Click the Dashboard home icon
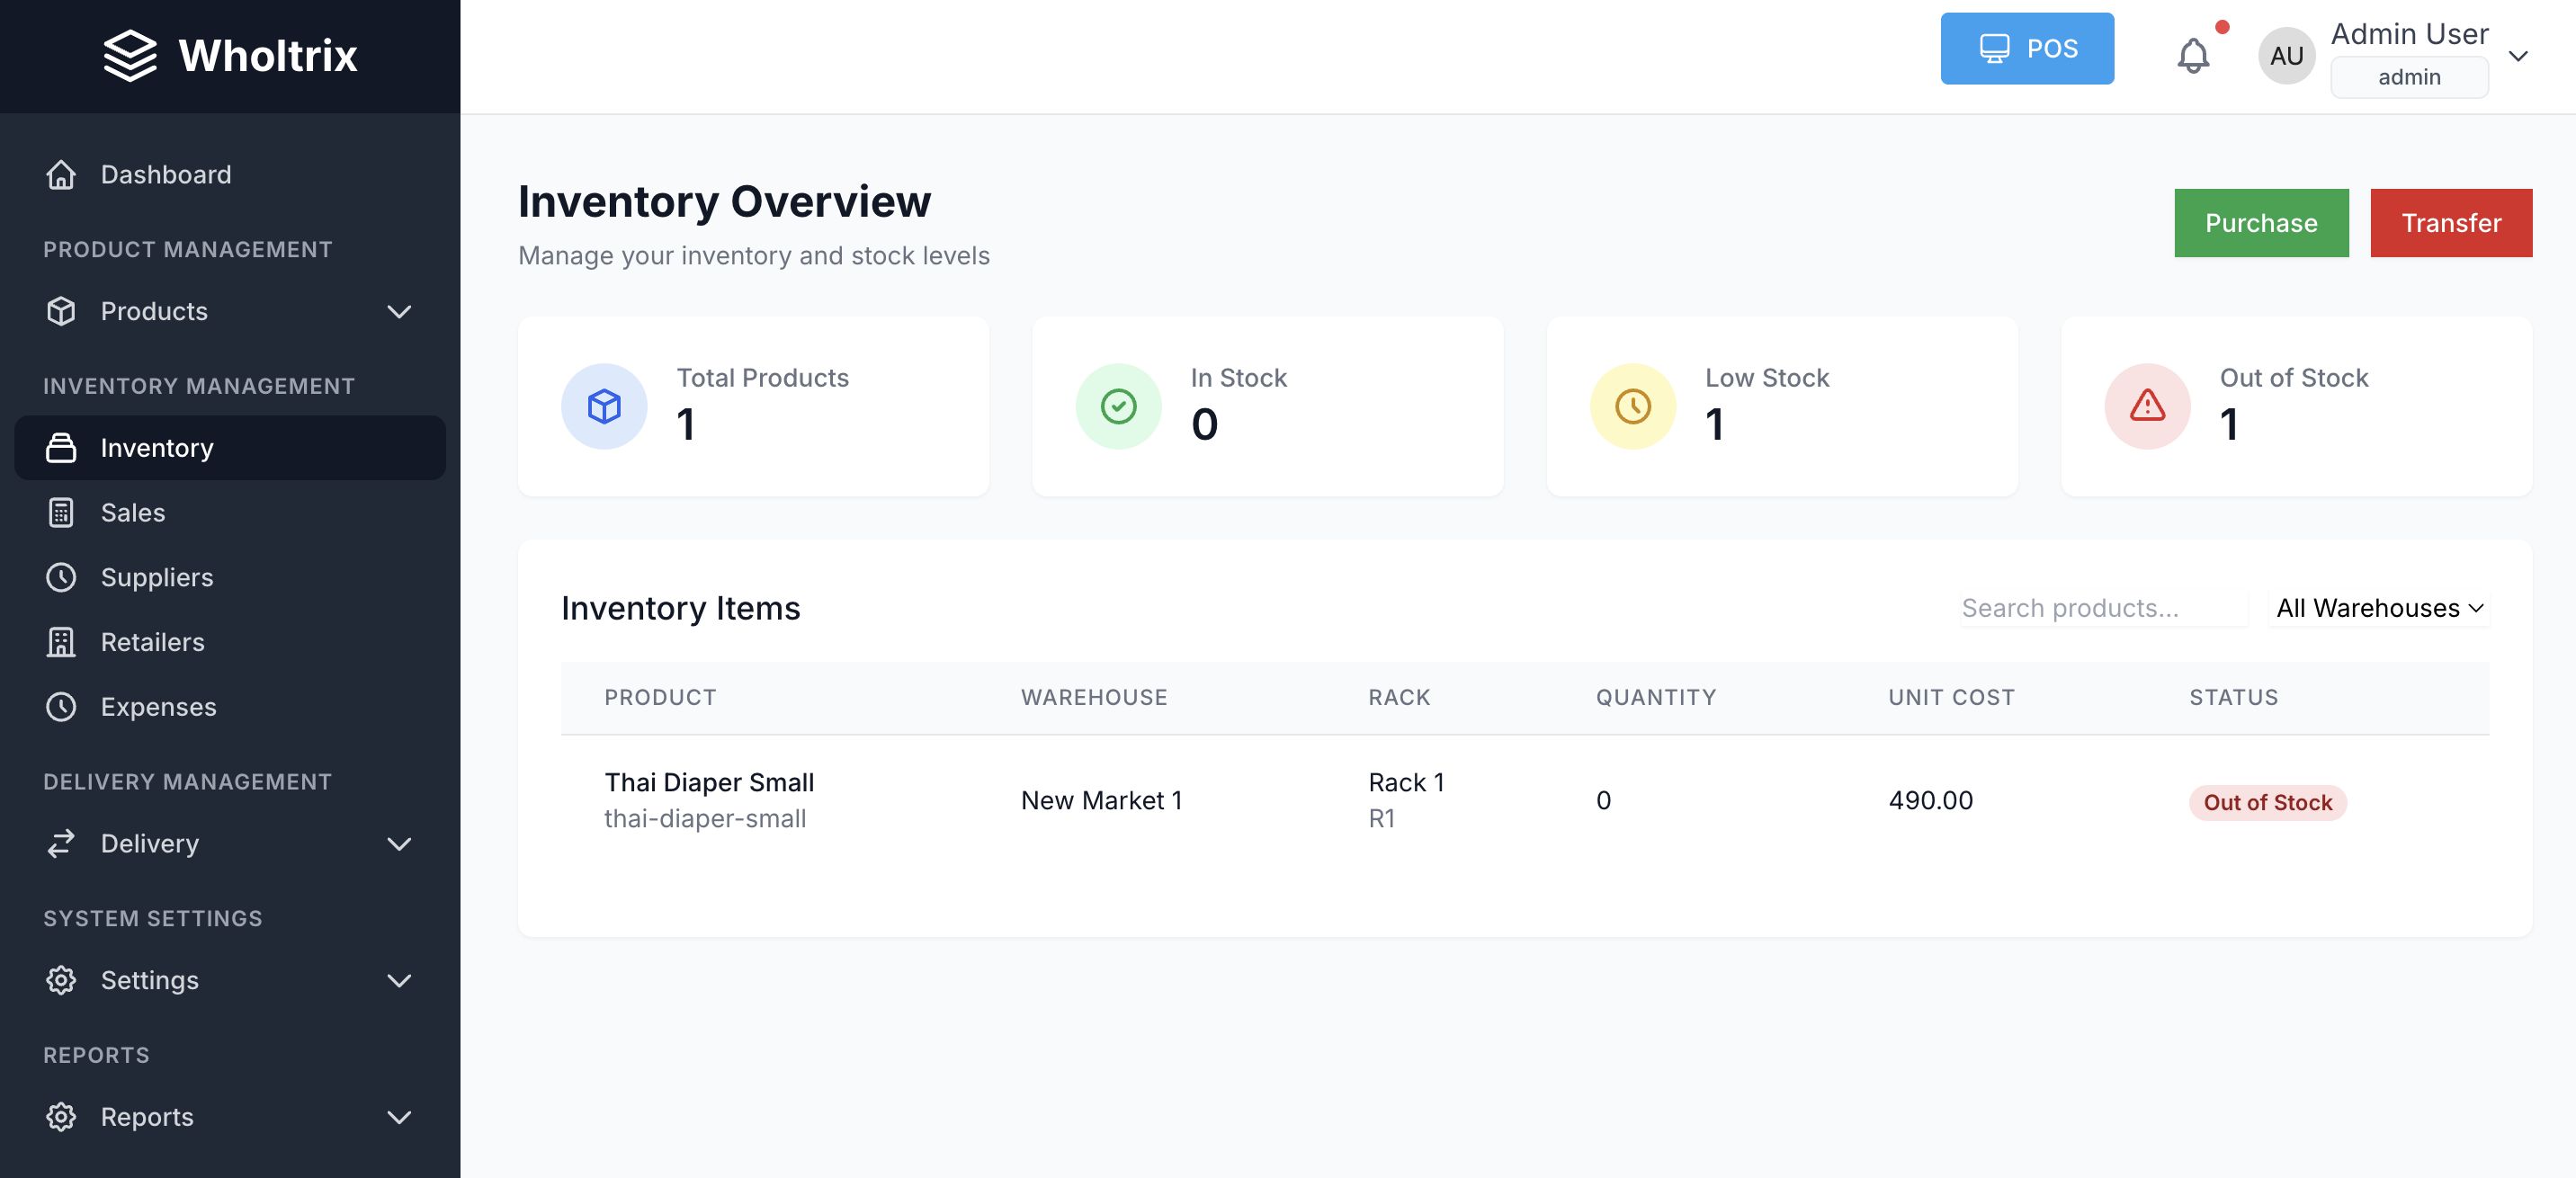Viewport: 2576px width, 1178px height. pos(61,175)
